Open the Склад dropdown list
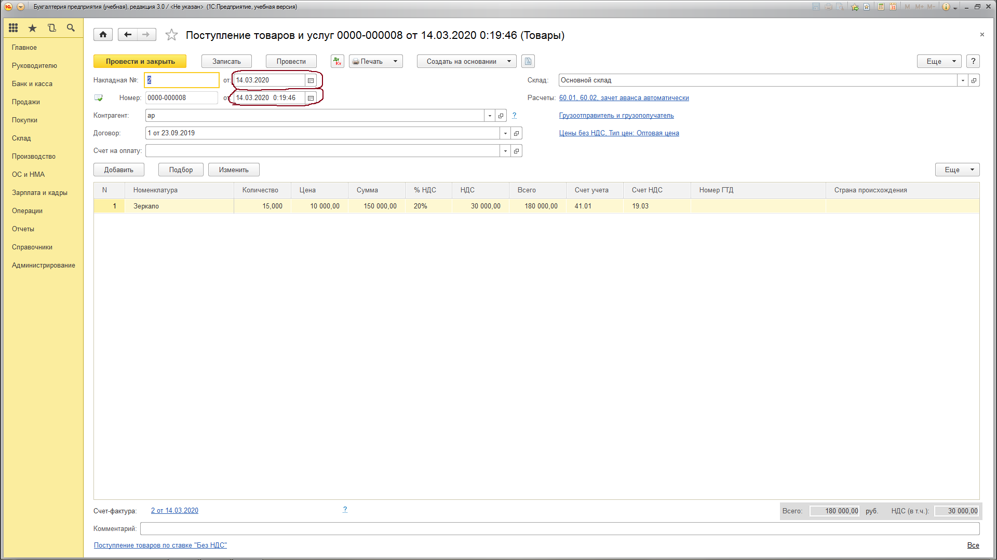This screenshot has width=997, height=560. [963, 80]
